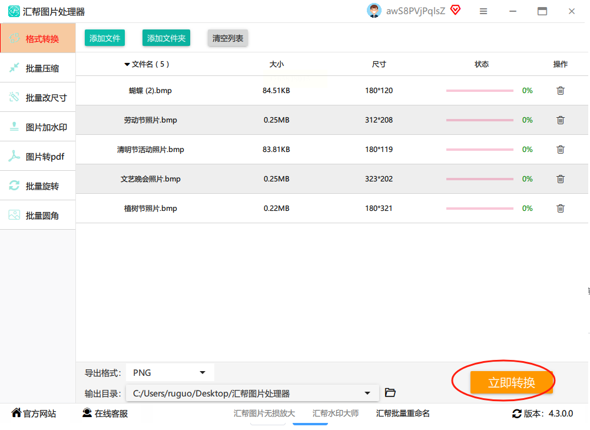Remove 清明节活动照片.bmp using trash icon

561,150
